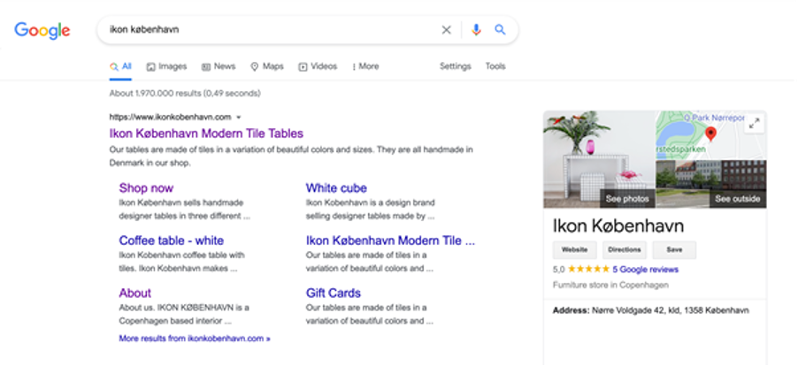
Task: Open the White cube sitelink
Action: [x=336, y=188]
